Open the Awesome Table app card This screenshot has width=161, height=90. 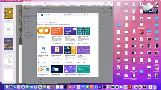pos(84,36)
